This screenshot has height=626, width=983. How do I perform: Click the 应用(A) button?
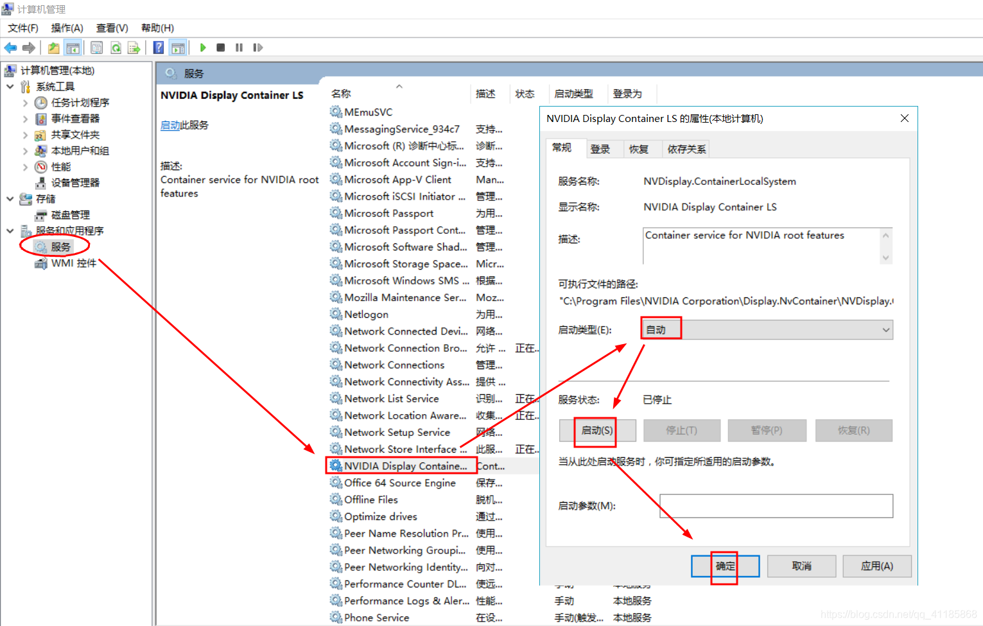tap(877, 566)
